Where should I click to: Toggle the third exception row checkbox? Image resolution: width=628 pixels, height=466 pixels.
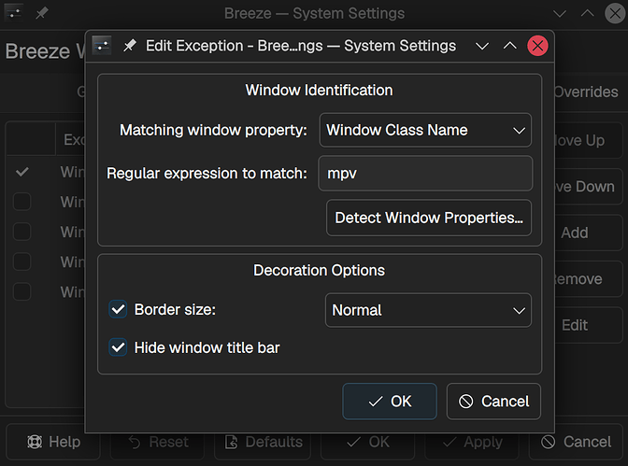coord(22,232)
